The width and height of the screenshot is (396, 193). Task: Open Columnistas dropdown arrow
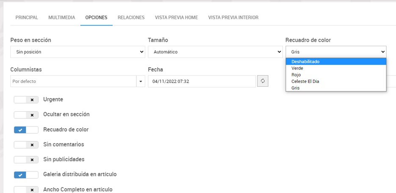(x=140, y=81)
